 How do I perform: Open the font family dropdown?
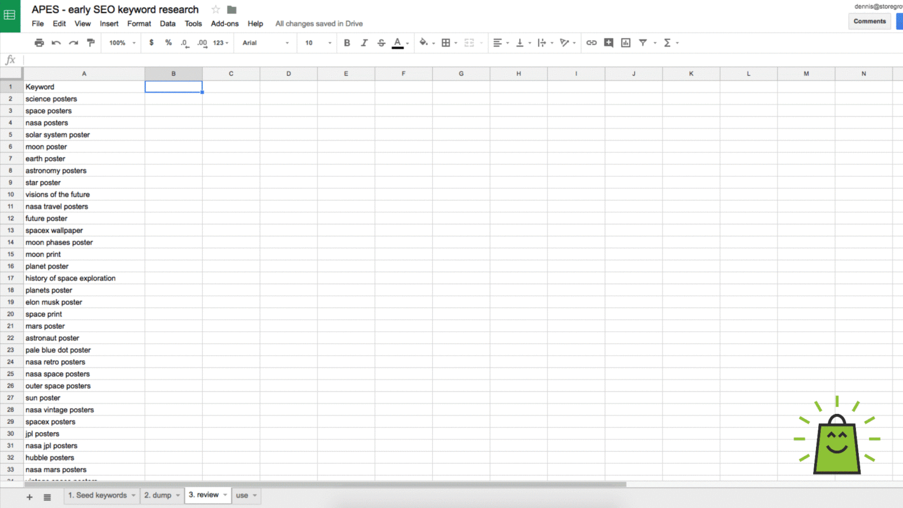click(265, 42)
